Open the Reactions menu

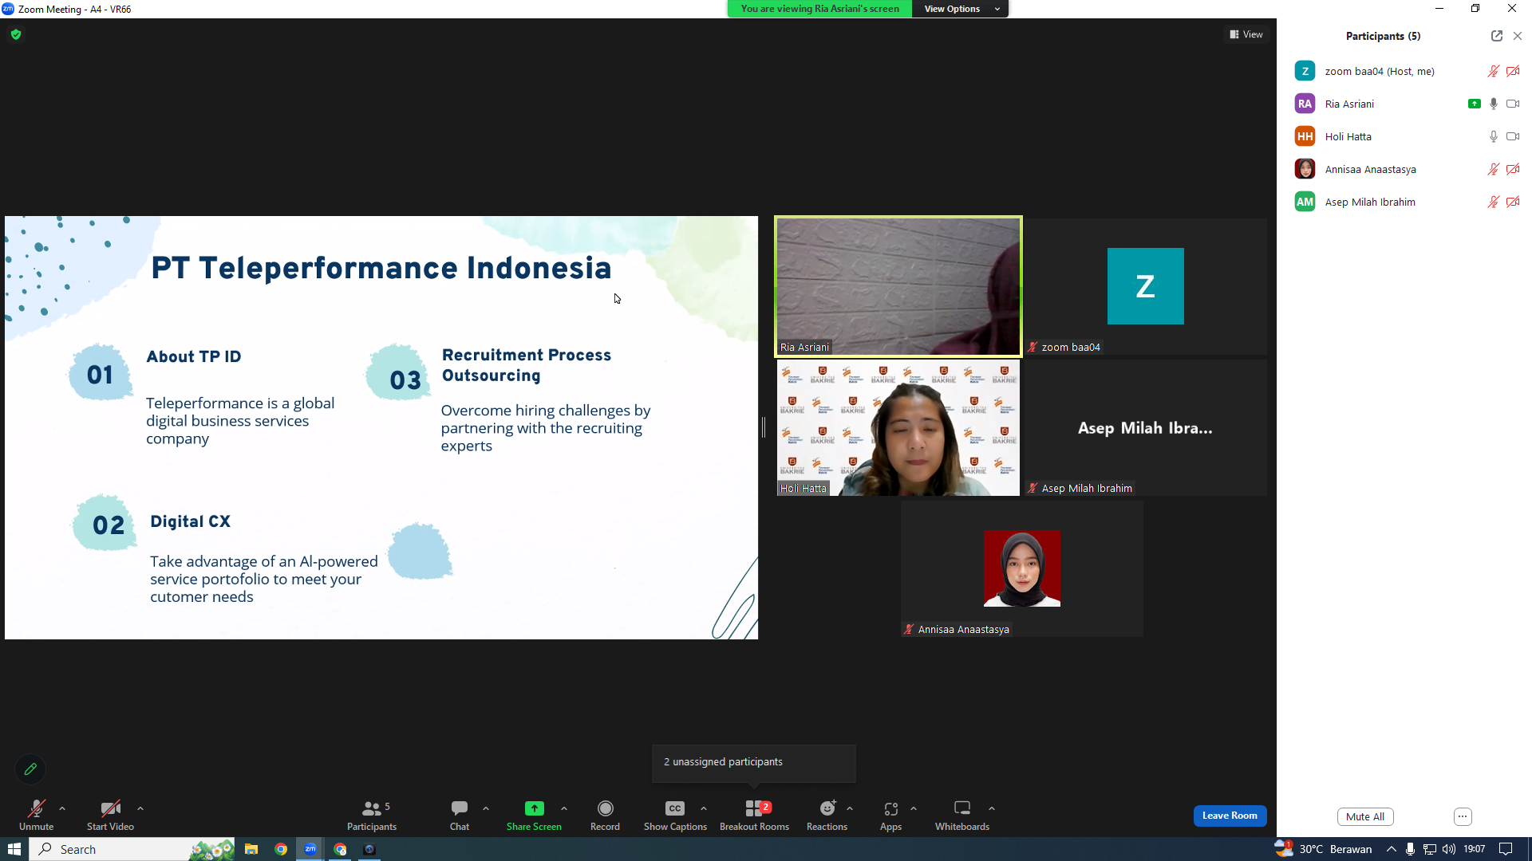(827, 815)
